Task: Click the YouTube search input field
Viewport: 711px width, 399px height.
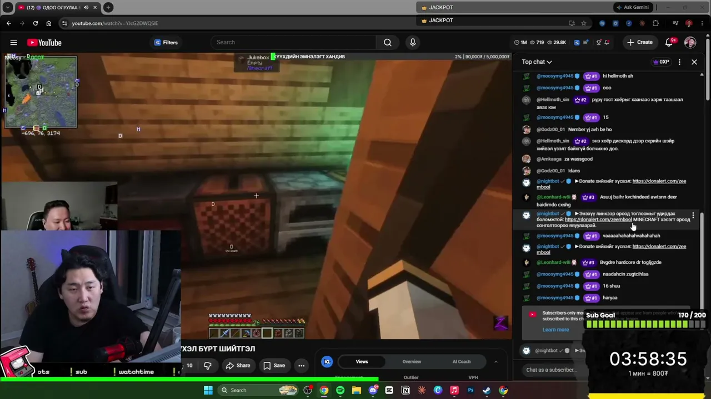Action: click(294, 42)
